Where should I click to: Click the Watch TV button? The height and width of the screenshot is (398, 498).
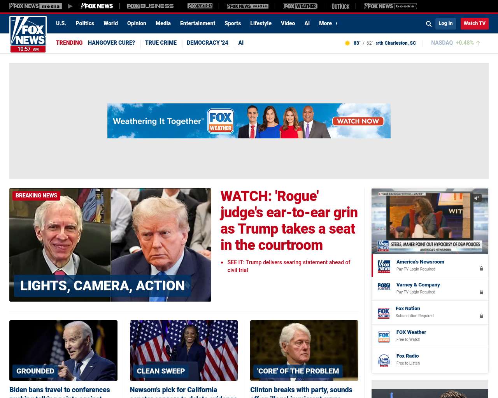point(474,23)
